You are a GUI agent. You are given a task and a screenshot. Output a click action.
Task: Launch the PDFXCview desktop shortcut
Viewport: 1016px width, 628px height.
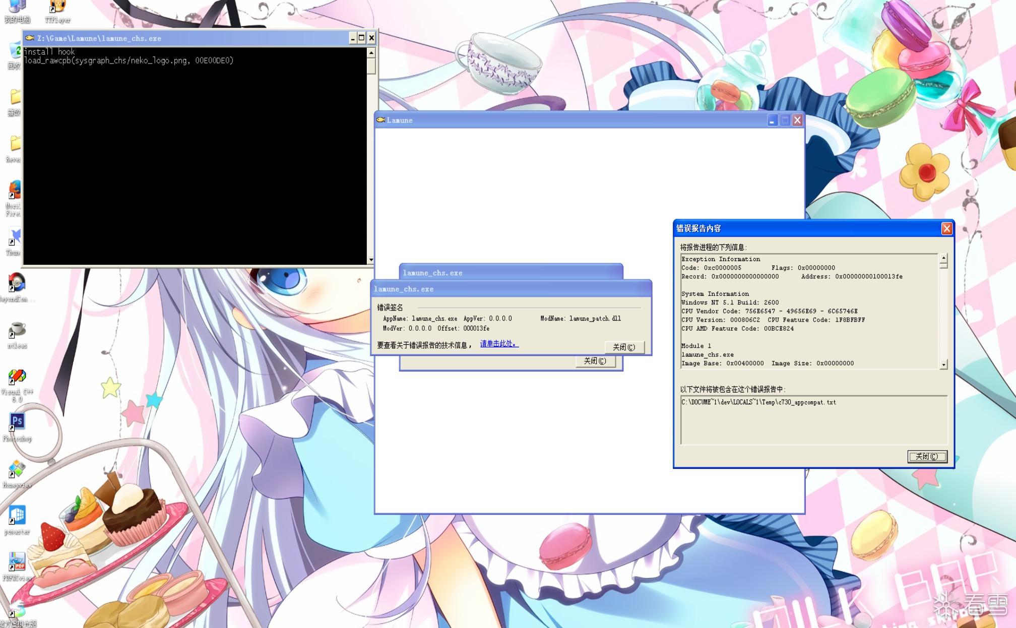[x=17, y=562]
